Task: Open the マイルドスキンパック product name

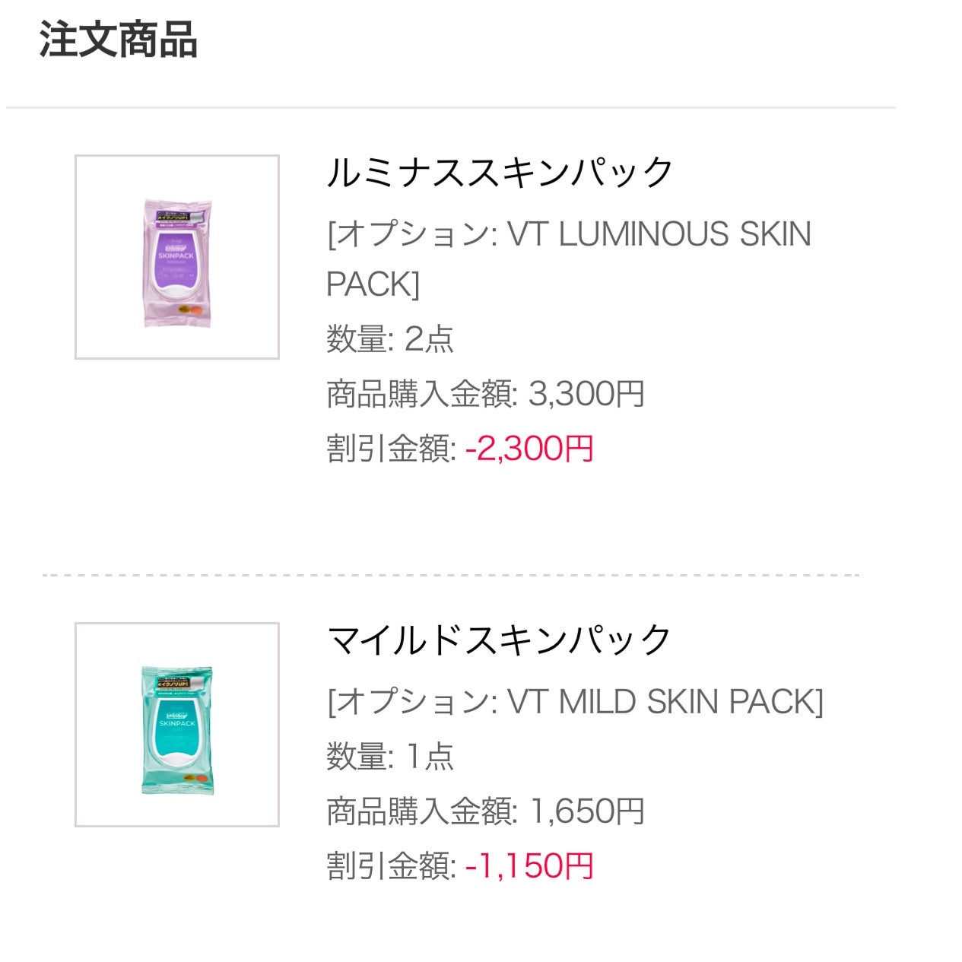Action: click(x=499, y=640)
